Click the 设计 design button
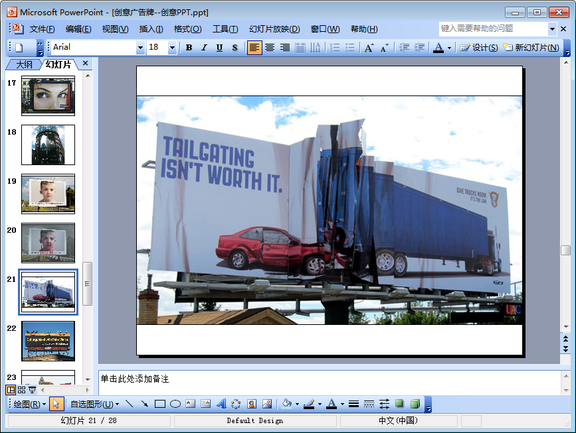 pos(479,48)
